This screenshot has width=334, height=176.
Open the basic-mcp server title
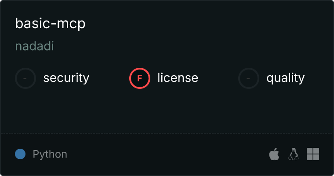[50, 23]
